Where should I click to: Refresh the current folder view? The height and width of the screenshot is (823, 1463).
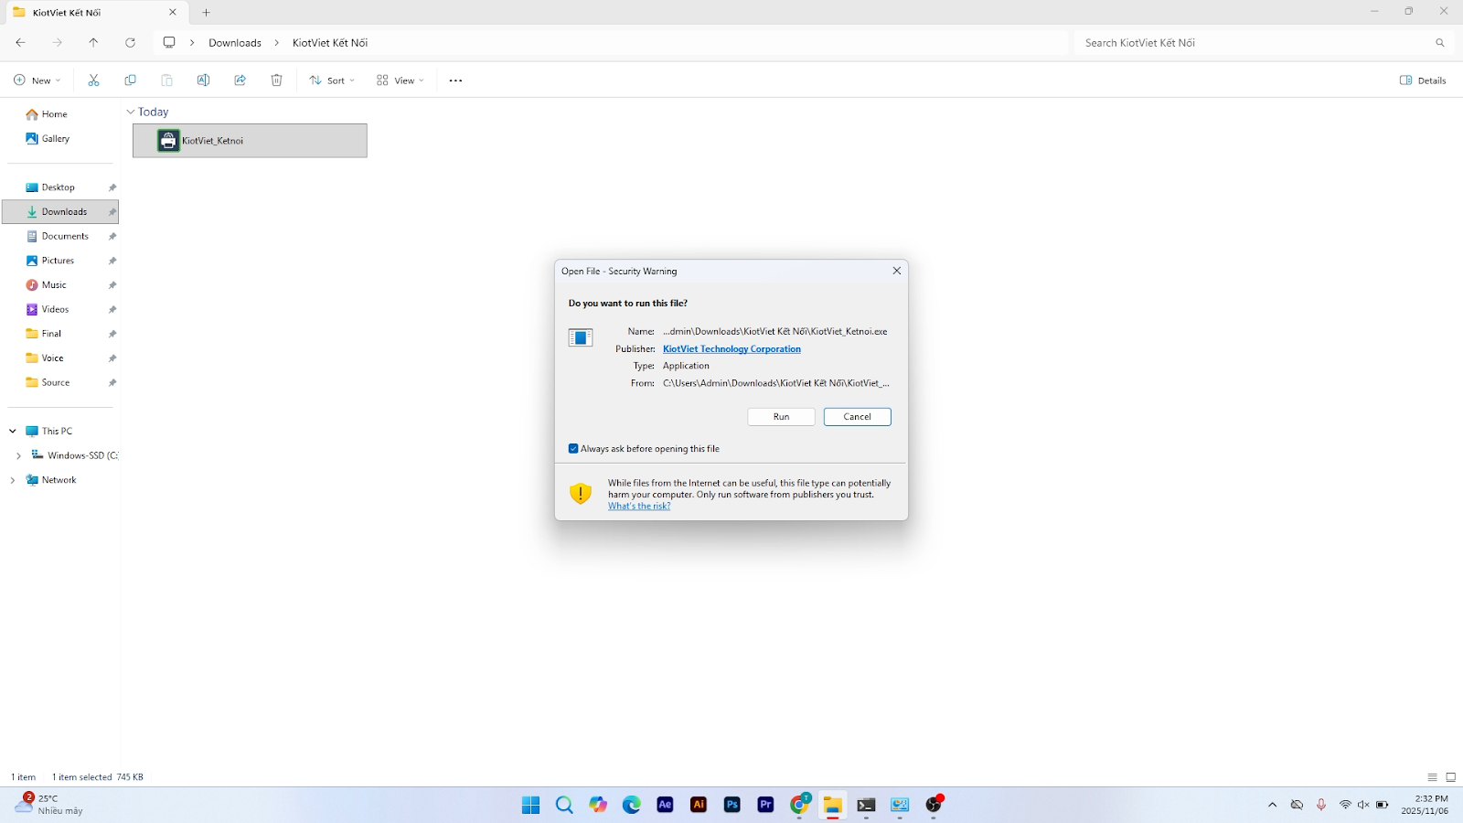[x=130, y=43]
